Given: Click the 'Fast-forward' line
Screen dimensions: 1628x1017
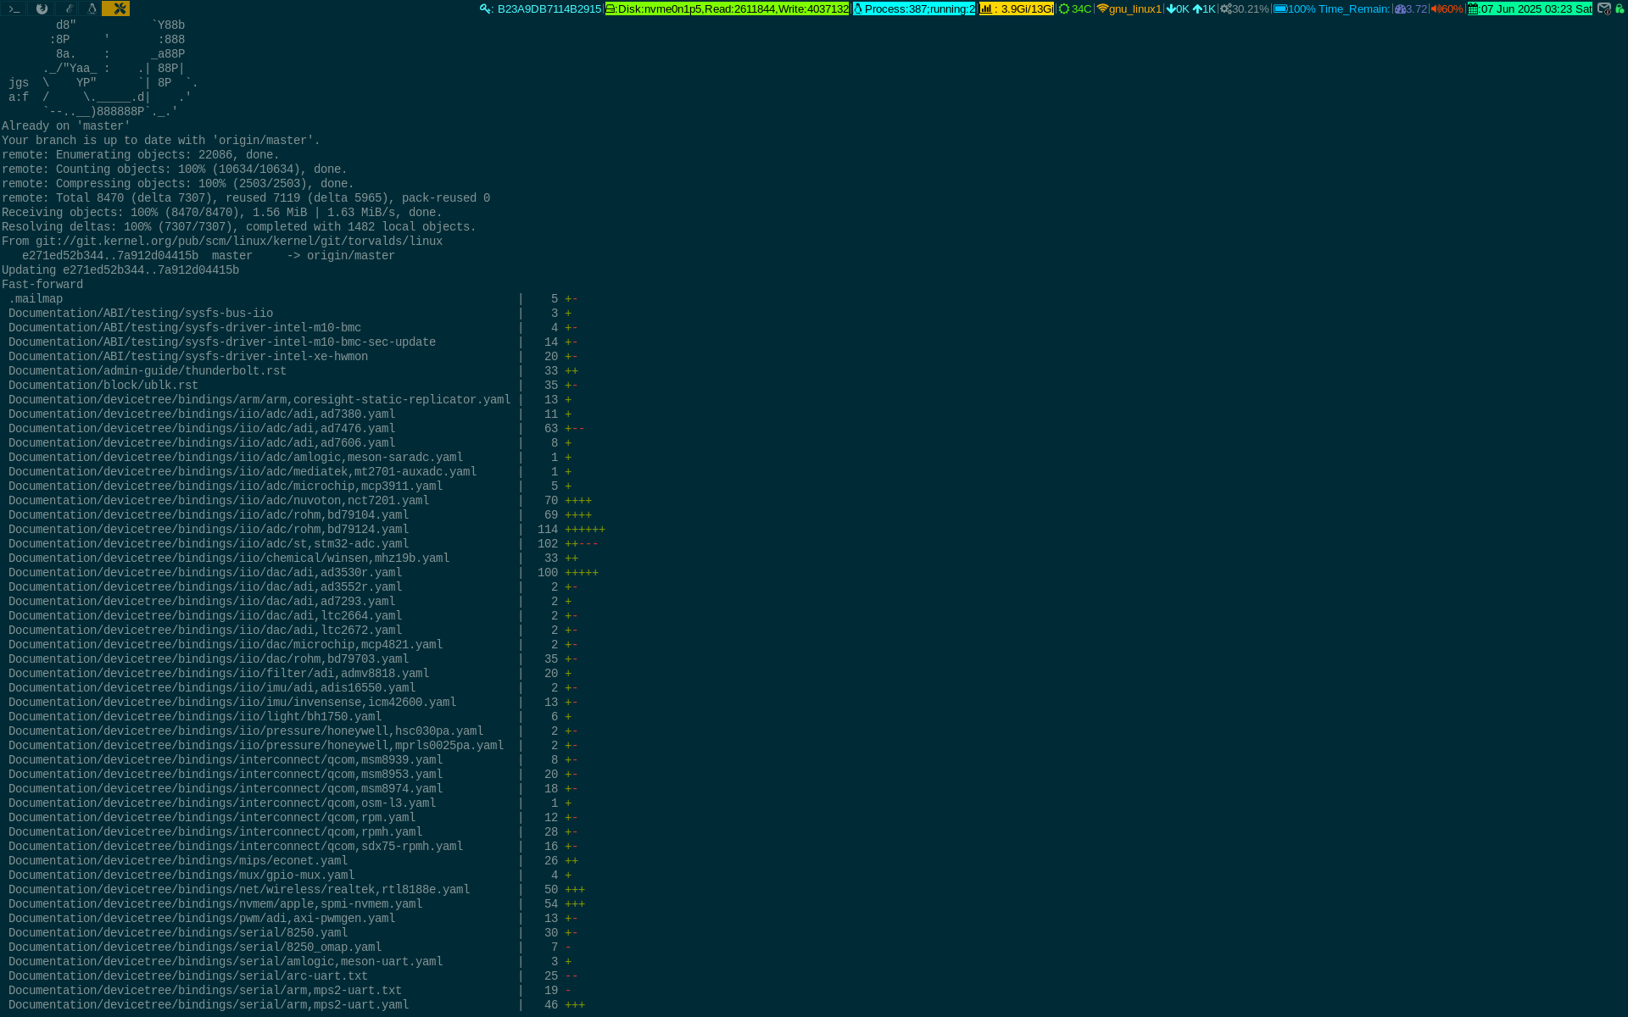Looking at the screenshot, I should coord(42,285).
